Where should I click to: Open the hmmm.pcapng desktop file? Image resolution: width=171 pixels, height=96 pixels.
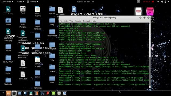[x=37, y=62]
